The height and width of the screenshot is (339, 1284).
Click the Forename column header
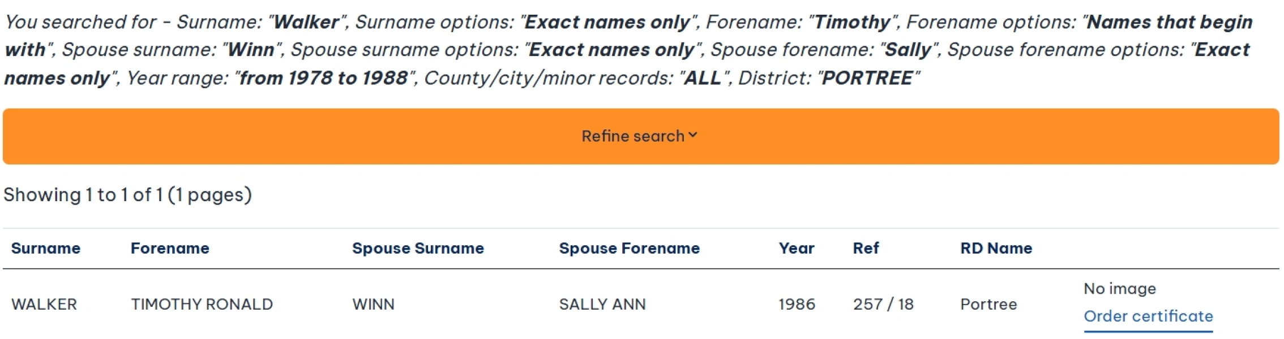170,249
